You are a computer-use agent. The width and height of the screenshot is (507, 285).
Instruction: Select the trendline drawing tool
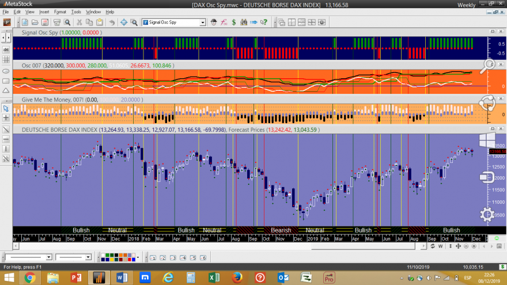(6, 130)
